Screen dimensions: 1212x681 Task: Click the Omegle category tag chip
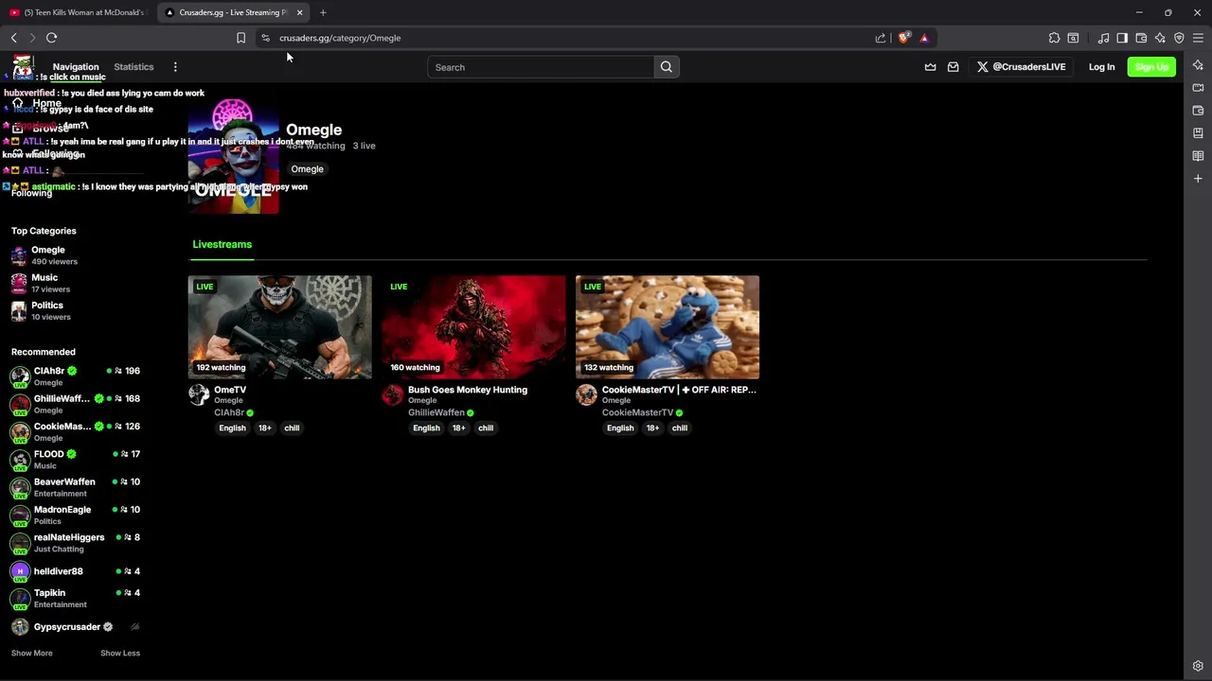(x=307, y=169)
